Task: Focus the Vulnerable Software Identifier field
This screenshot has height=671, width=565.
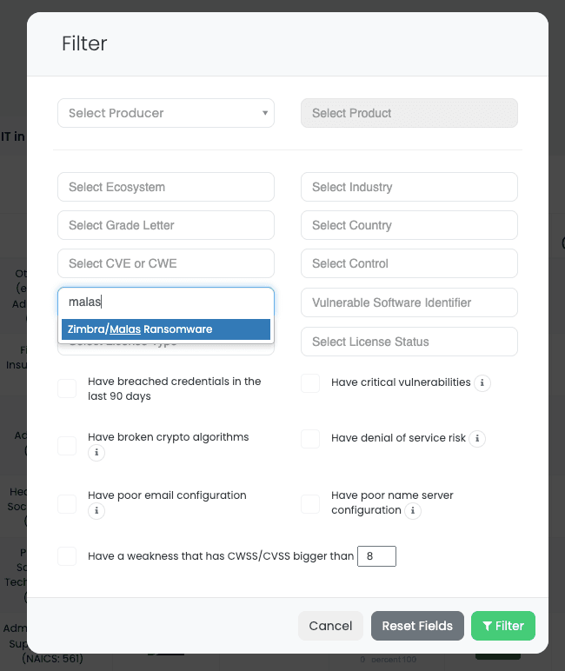Action: point(409,302)
